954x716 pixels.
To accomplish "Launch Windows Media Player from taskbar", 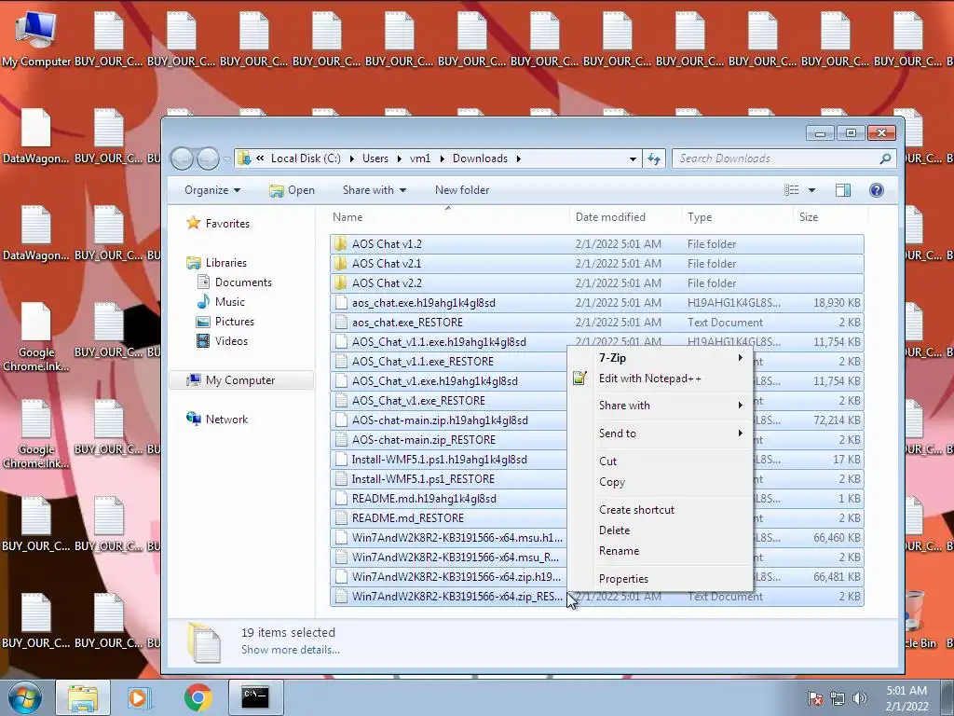I will [x=139, y=697].
